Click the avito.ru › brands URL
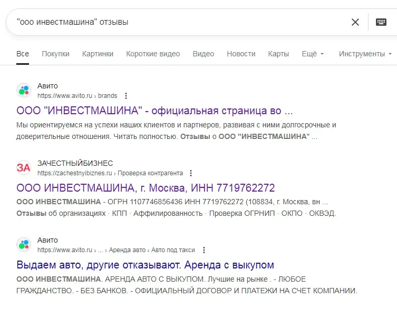 point(77,96)
